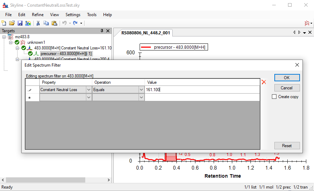Click the Cut scissors icon

click(38, 23)
